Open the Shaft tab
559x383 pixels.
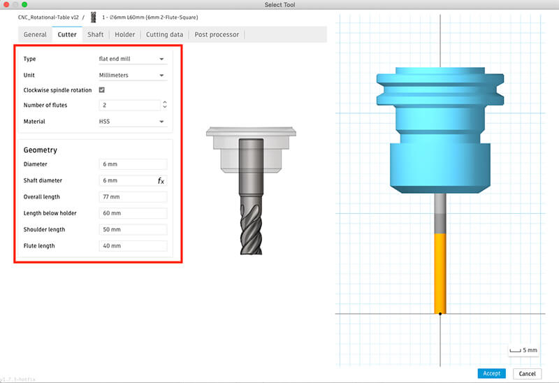[x=95, y=34]
